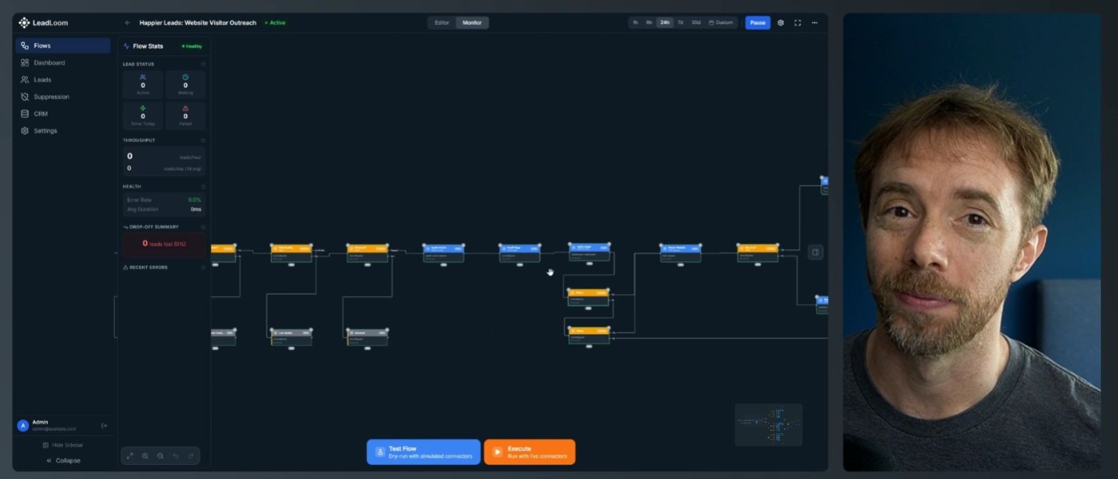Viewport: 1118px width, 479px height.
Task: Click the Active leads card
Action: tap(143, 84)
